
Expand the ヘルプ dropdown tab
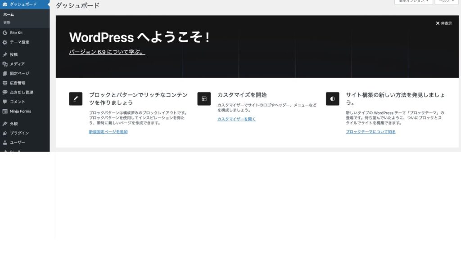(446, 2)
